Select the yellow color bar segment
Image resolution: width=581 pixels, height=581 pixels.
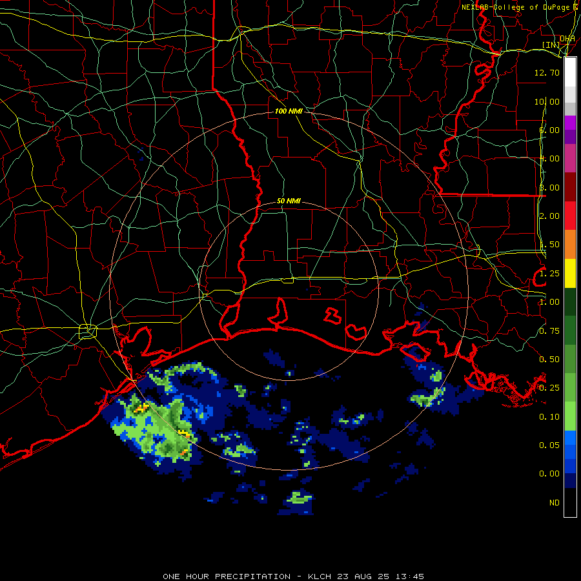point(570,273)
